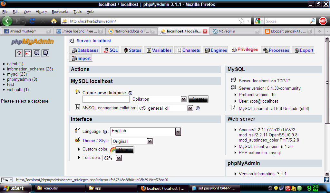Screen dimensions: 330x193
Task: Open the custom color rainbow picker
Action: tap(112, 150)
